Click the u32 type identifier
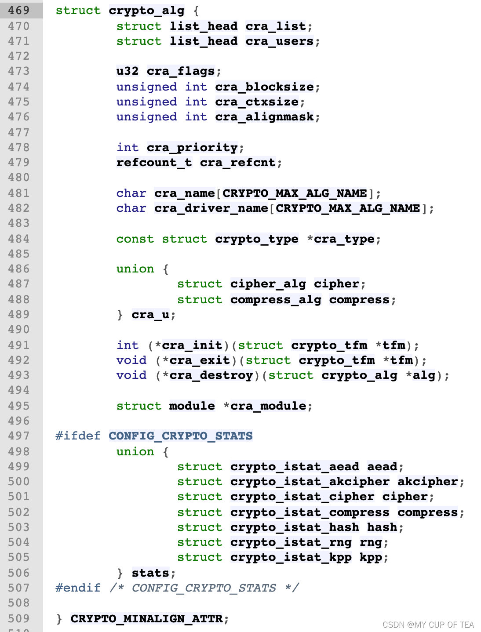481x632 pixels. click(128, 71)
